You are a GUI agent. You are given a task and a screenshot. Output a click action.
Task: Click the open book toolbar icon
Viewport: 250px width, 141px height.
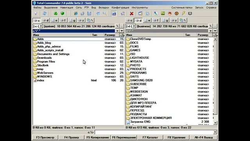[x=190, y=13]
